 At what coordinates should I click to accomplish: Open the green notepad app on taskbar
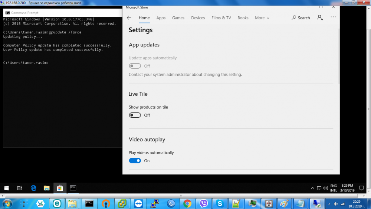[x=236, y=203]
